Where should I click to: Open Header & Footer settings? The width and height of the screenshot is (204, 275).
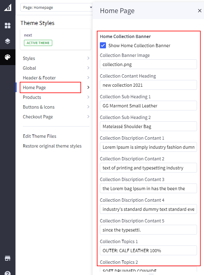click(x=39, y=78)
